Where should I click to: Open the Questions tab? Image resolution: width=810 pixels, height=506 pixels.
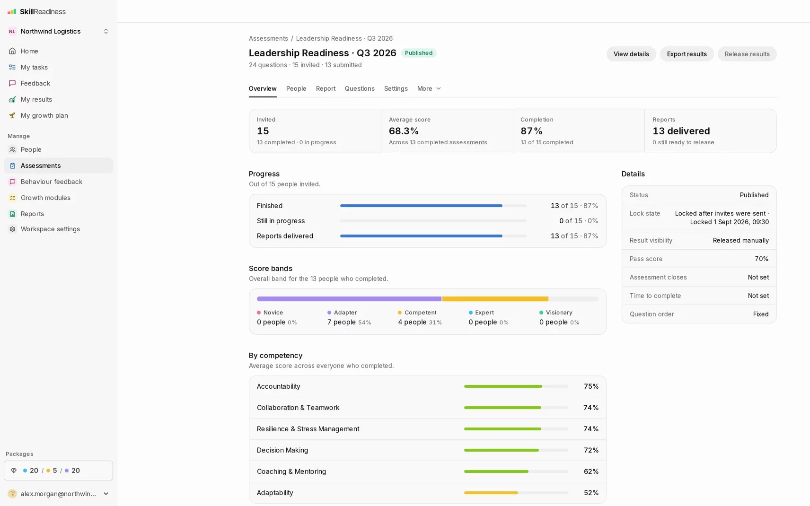(360, 88)
